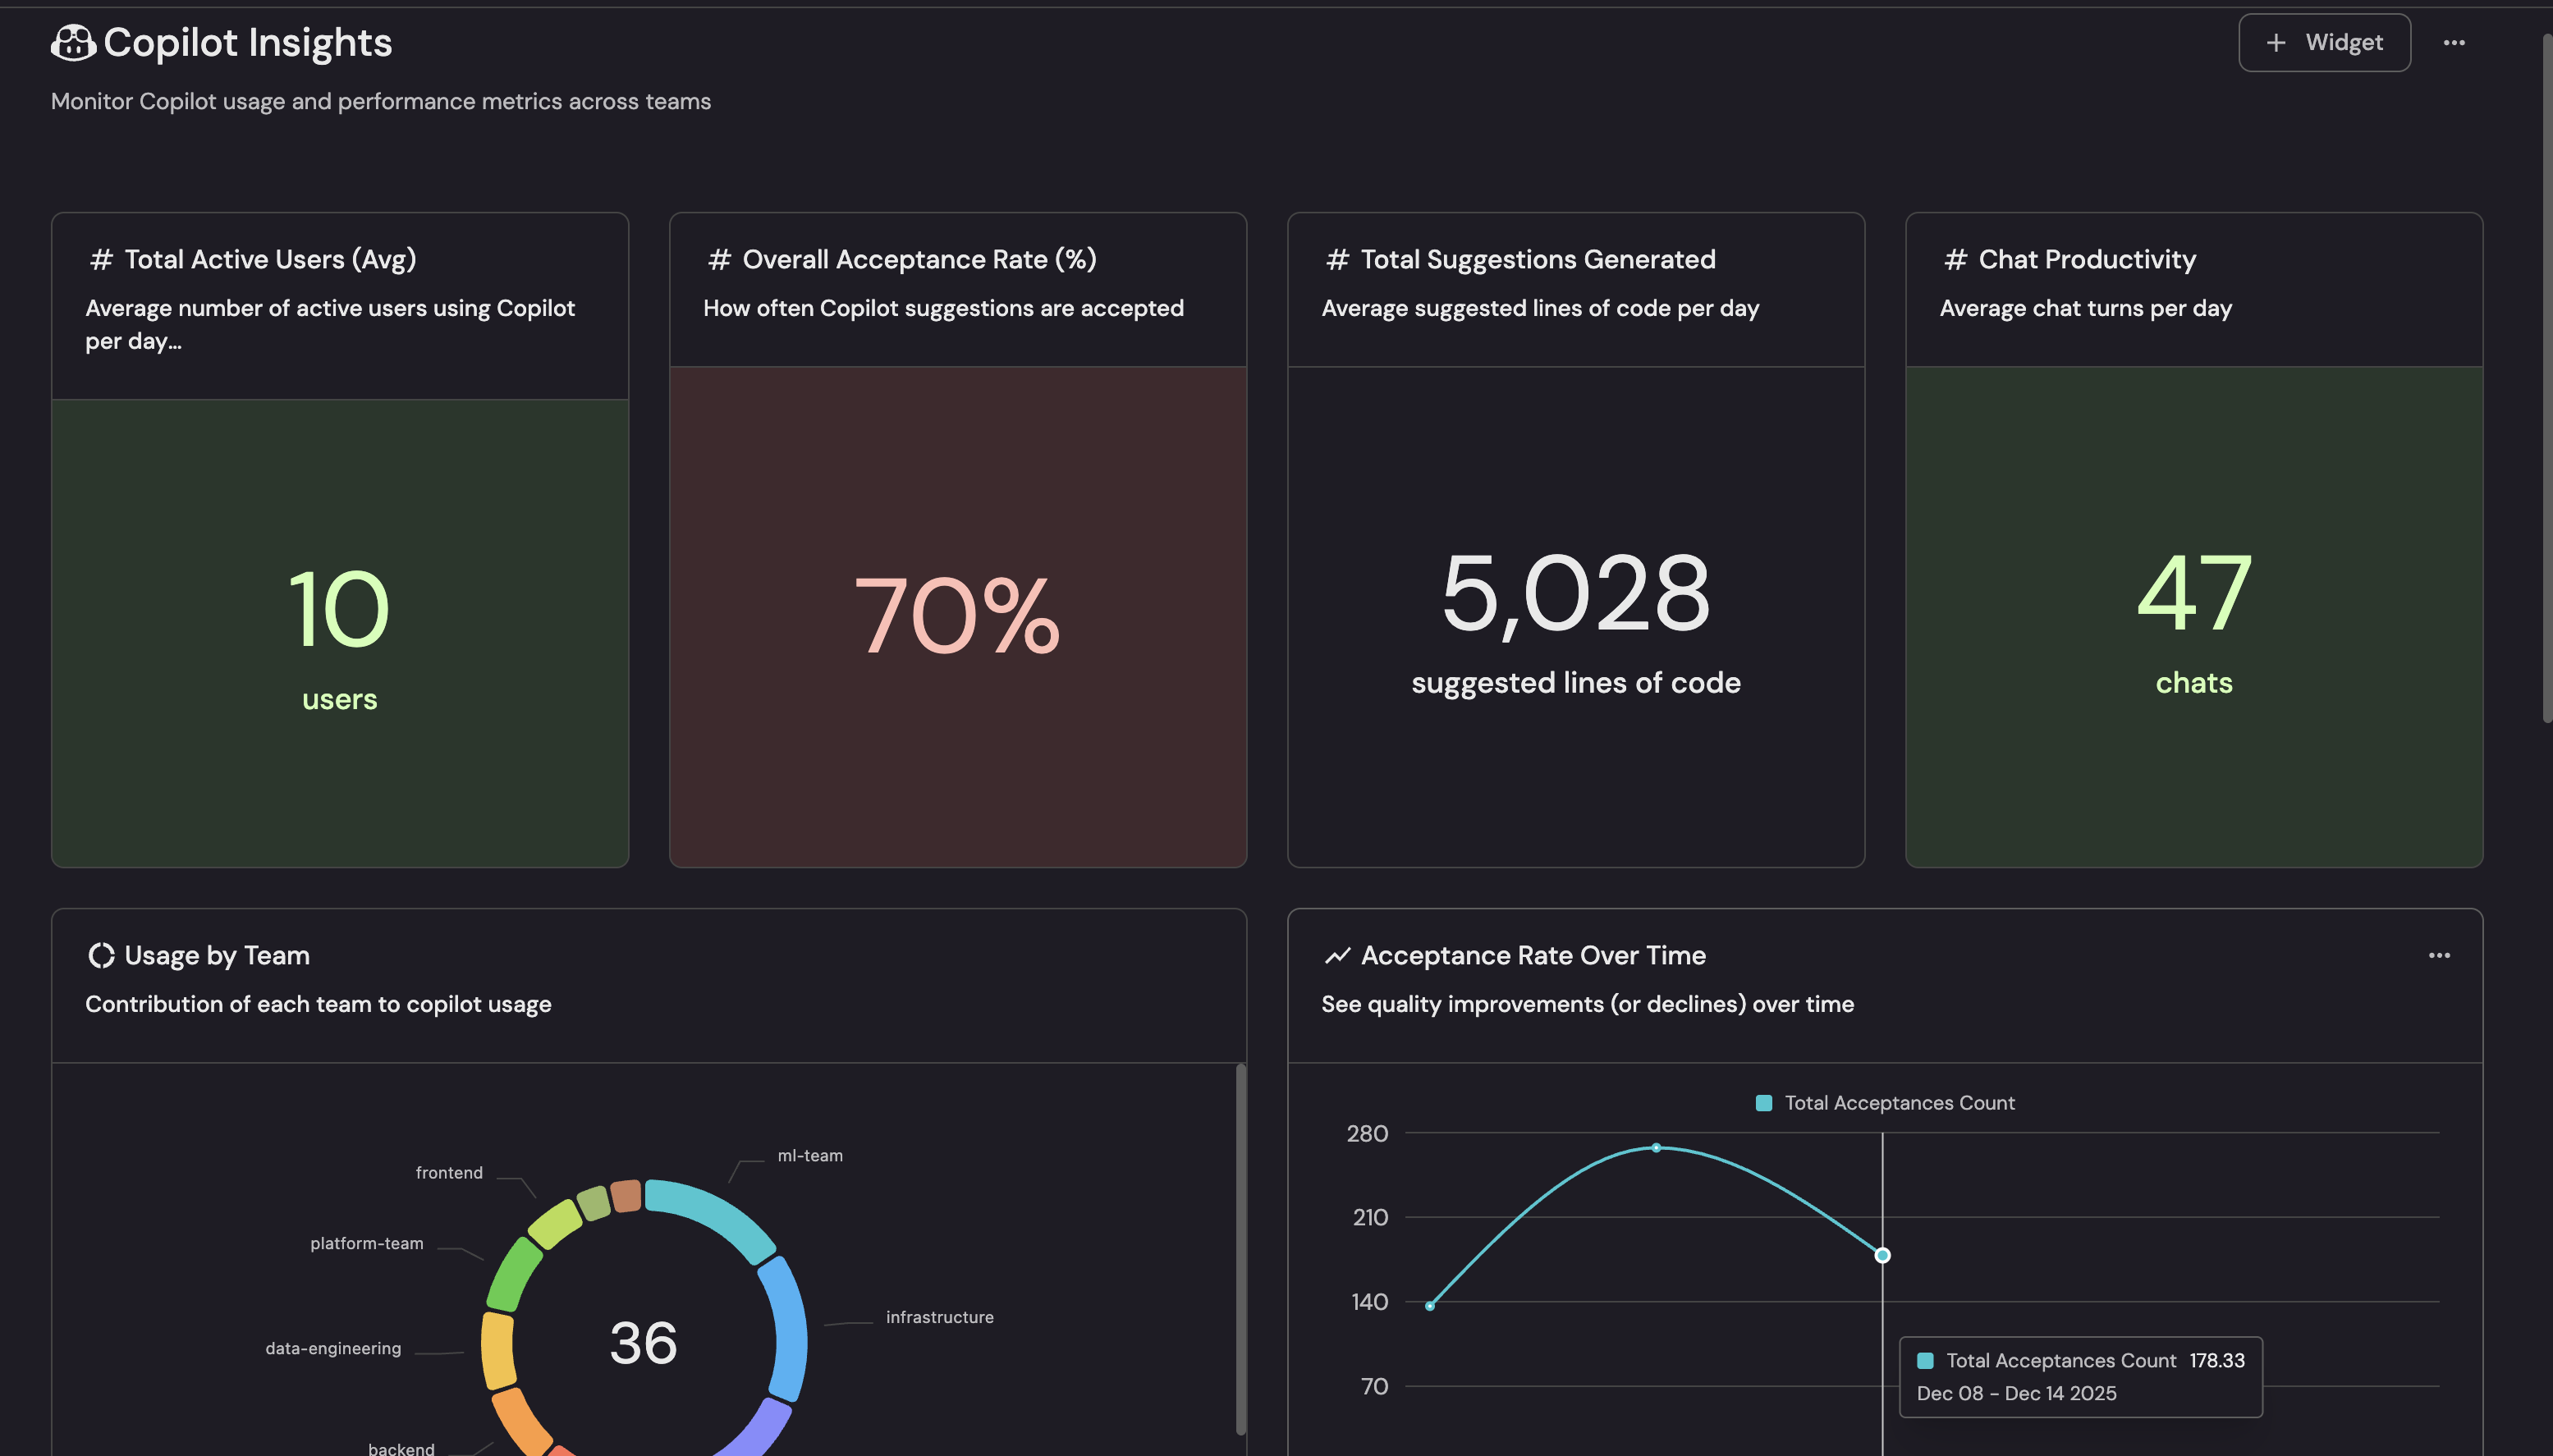Click the Copilot Insights robot logo icon

click(73, 43)
